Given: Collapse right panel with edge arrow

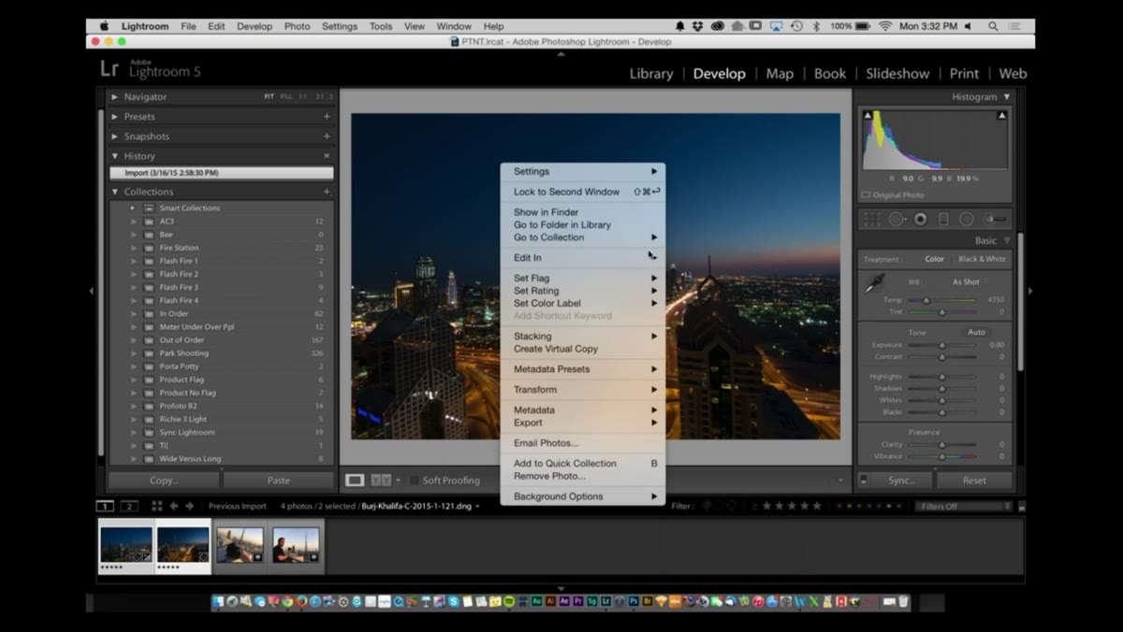Looking at the screenshot, I should point(1030,291).
